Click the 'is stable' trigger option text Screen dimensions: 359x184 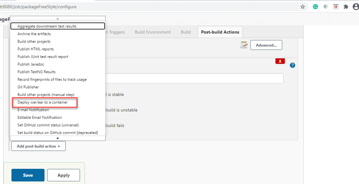(116, 95)
